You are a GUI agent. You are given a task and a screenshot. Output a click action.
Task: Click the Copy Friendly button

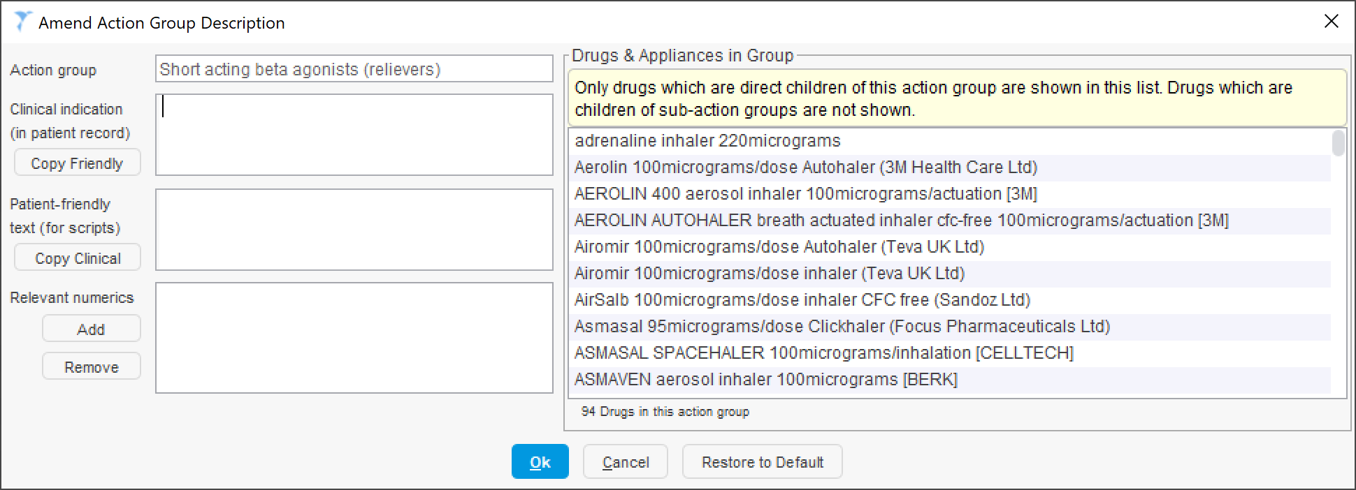pos(78,163)
